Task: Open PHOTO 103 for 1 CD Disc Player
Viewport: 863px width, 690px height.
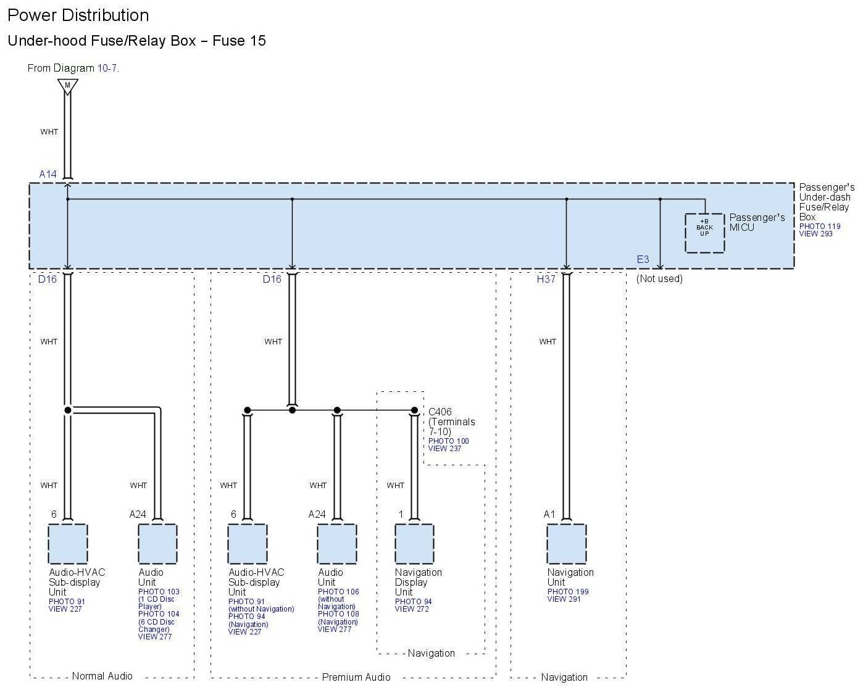Action: click(x=159, y=592)
